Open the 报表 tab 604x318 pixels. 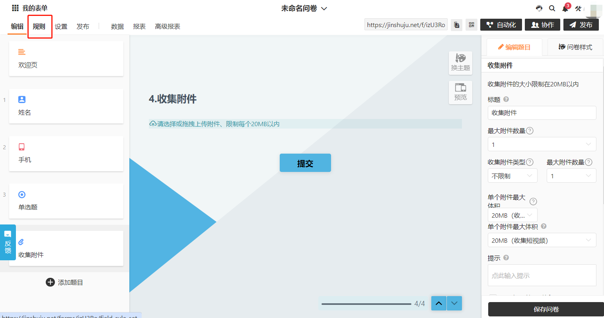(x=139, y=26)
